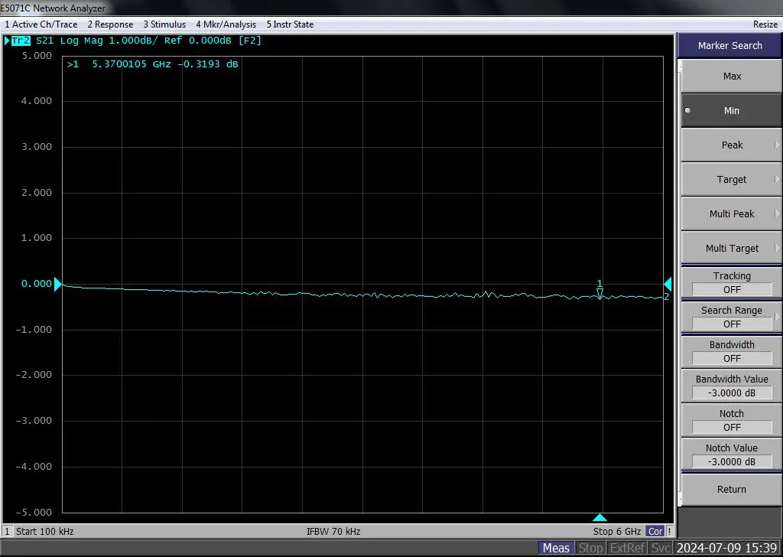Click the Resize button in the menu bar
Viewport: 783px width, 557px height.
click(x=765, y=24)
